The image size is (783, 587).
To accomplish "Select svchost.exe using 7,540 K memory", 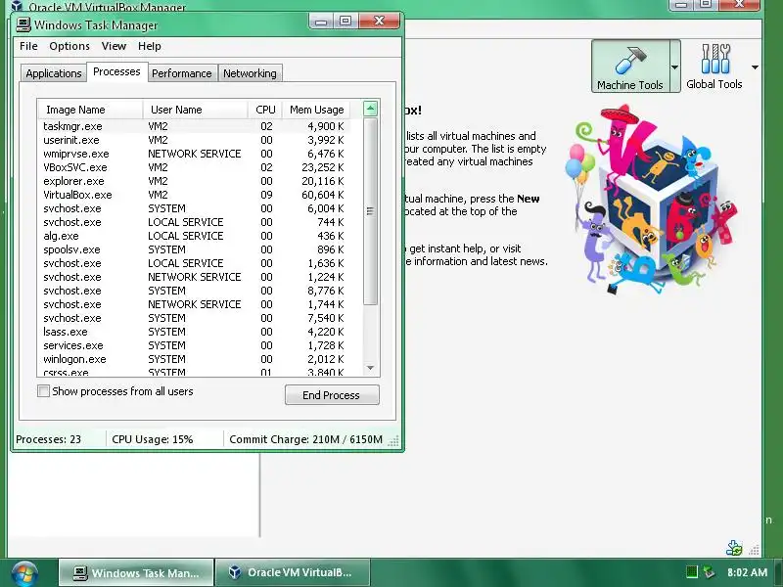I will [x=195, y=318].
